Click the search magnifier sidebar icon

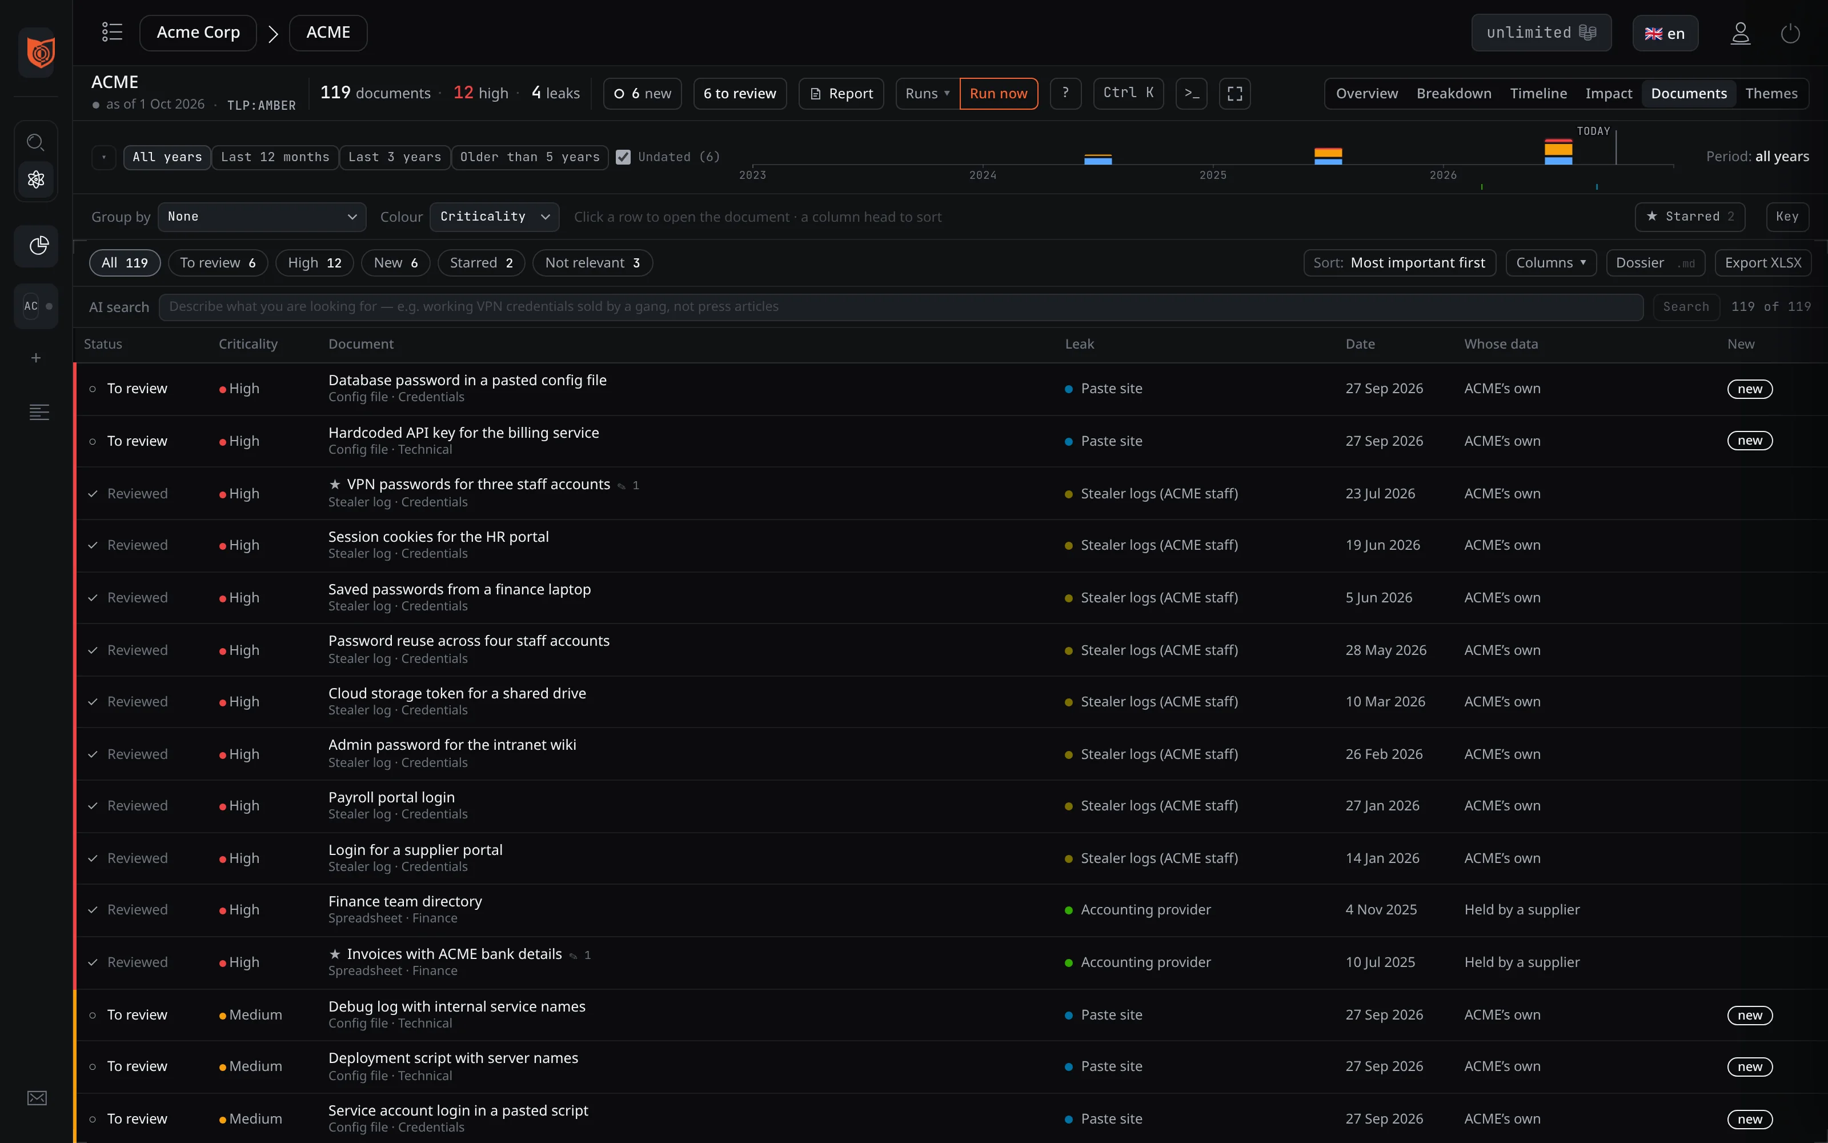[36, 142]
